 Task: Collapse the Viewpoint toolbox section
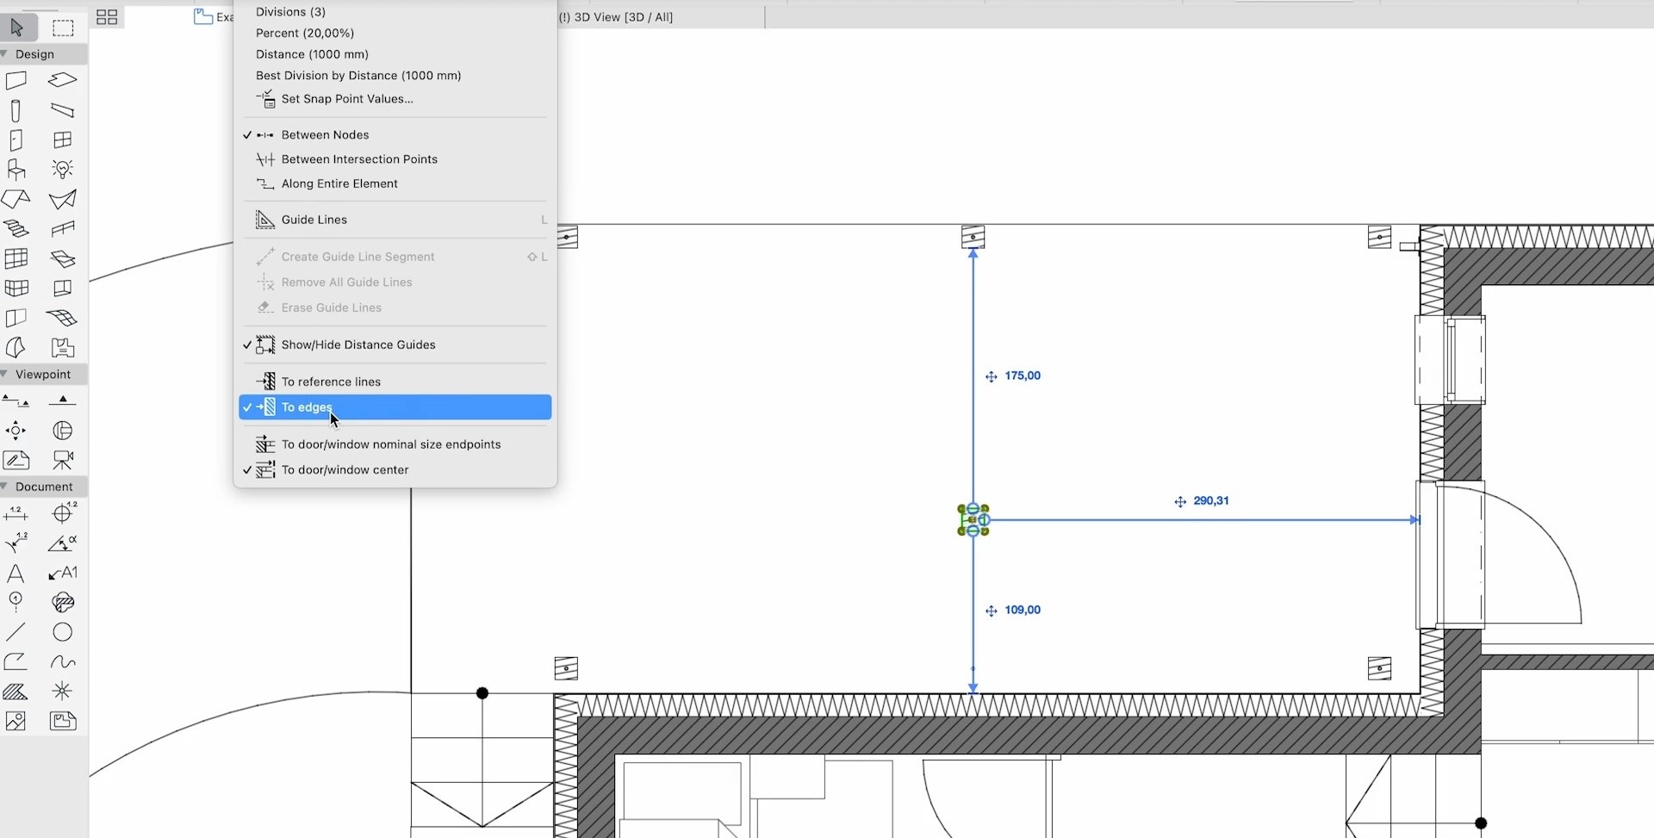(x=5, y=375)
